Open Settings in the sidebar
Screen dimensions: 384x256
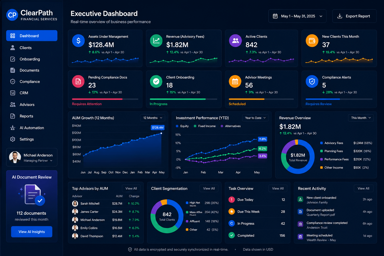(32, 139)
